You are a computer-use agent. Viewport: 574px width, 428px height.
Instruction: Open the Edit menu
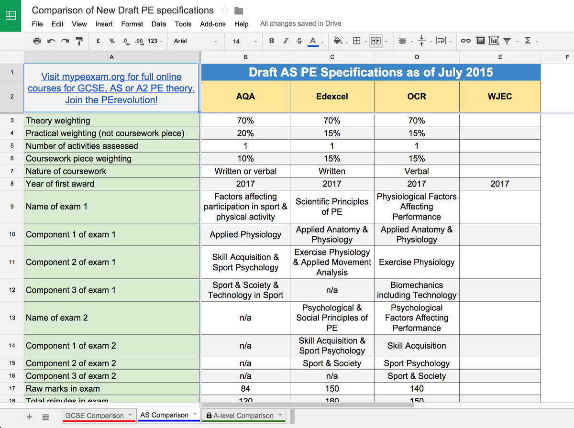(x=57, y=24)
